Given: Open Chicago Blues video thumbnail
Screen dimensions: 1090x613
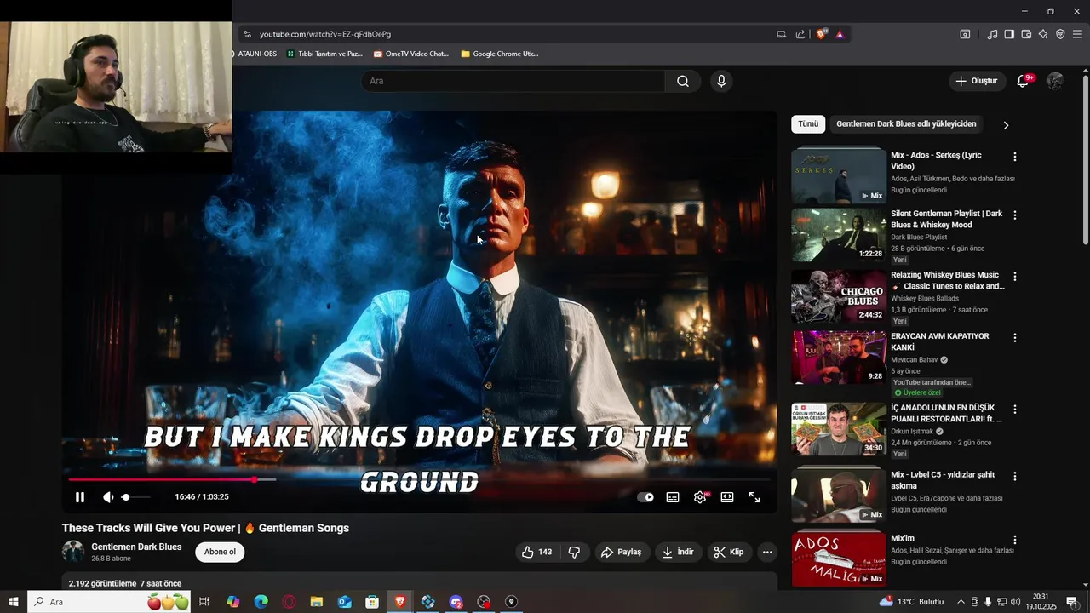Looking at the screenshot, I should tap(839, 296).
